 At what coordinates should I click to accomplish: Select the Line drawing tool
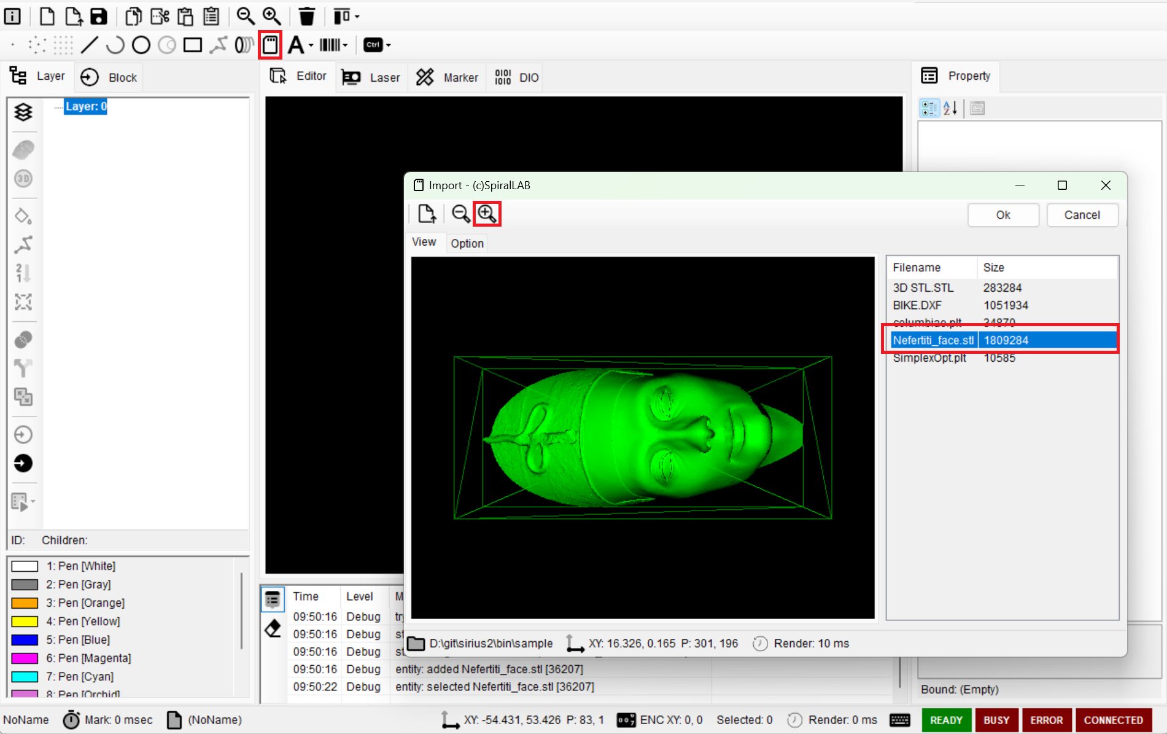click(90, 45)
